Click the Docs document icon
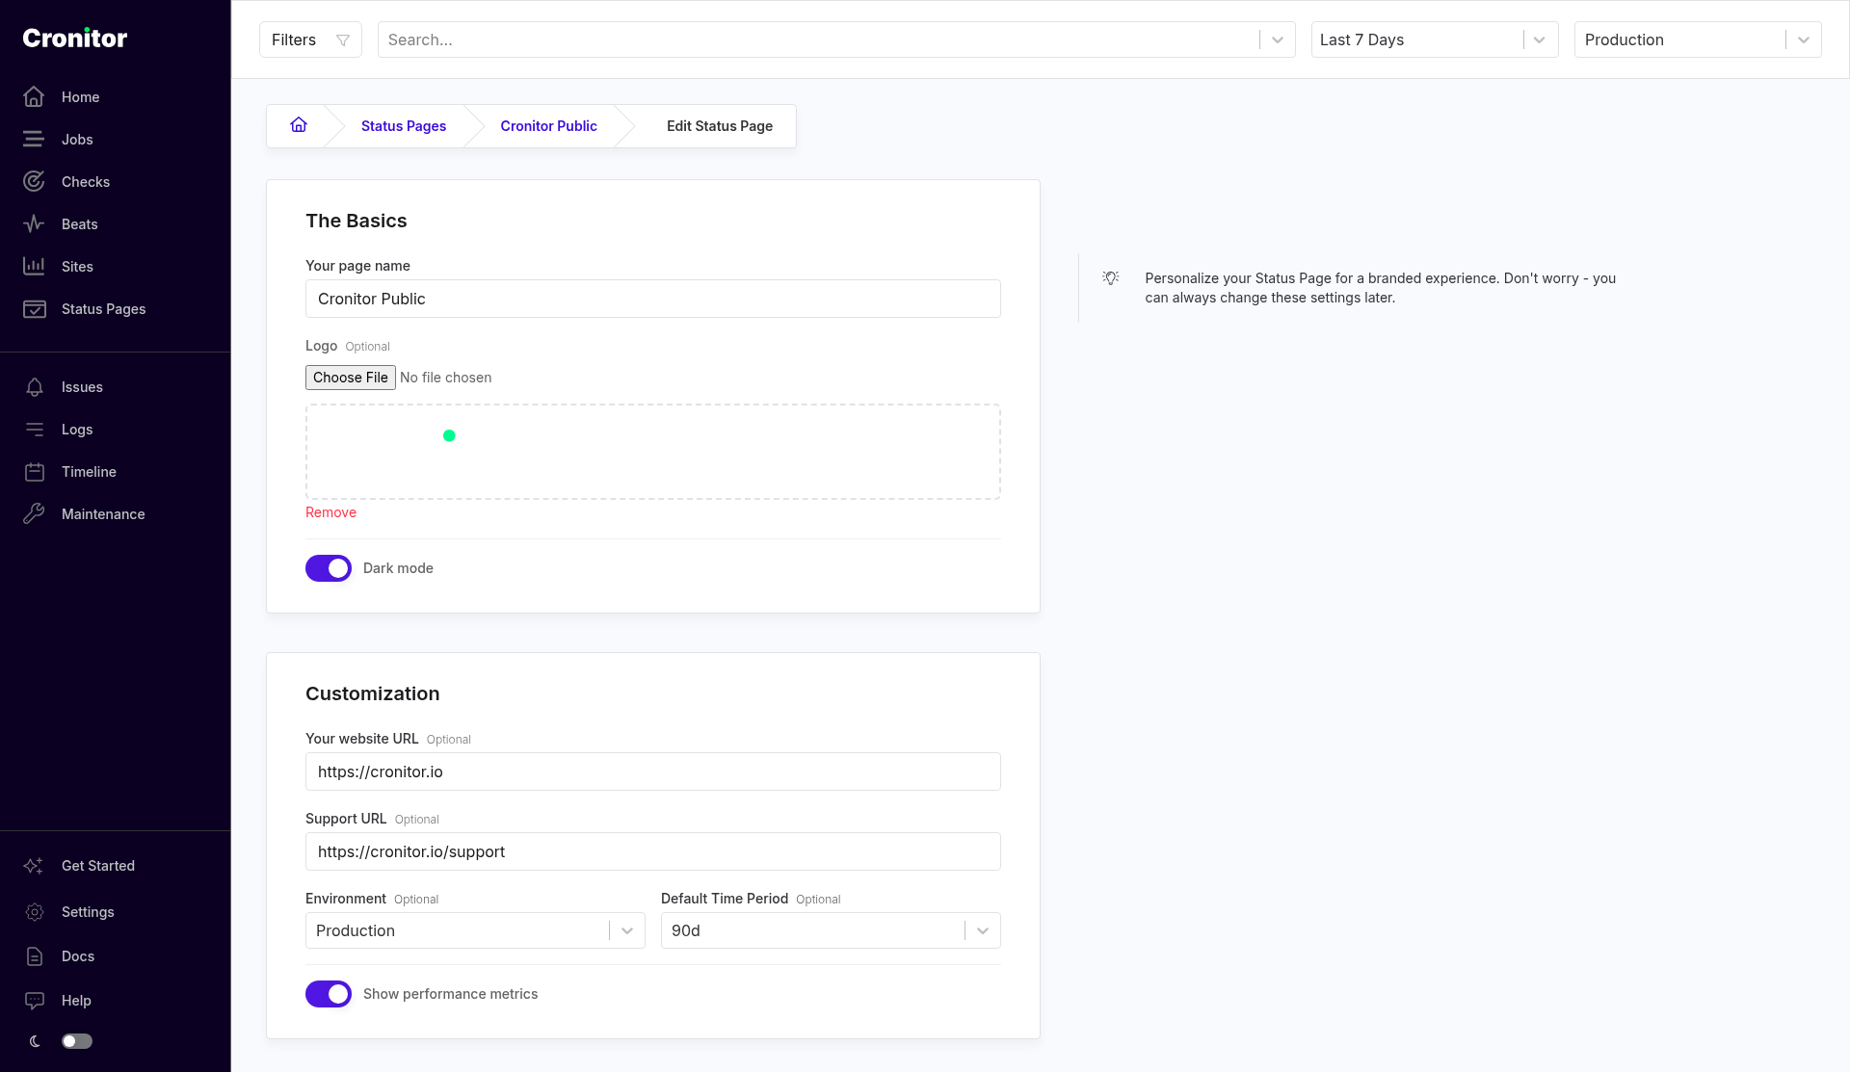Image resolution: width=1850 pixels, height=1072 pixels. pos(34,956)
